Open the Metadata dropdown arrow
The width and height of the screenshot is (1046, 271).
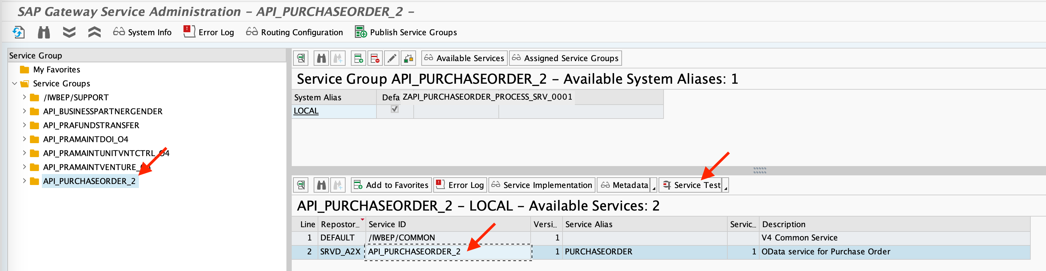(x=654, y=186)
